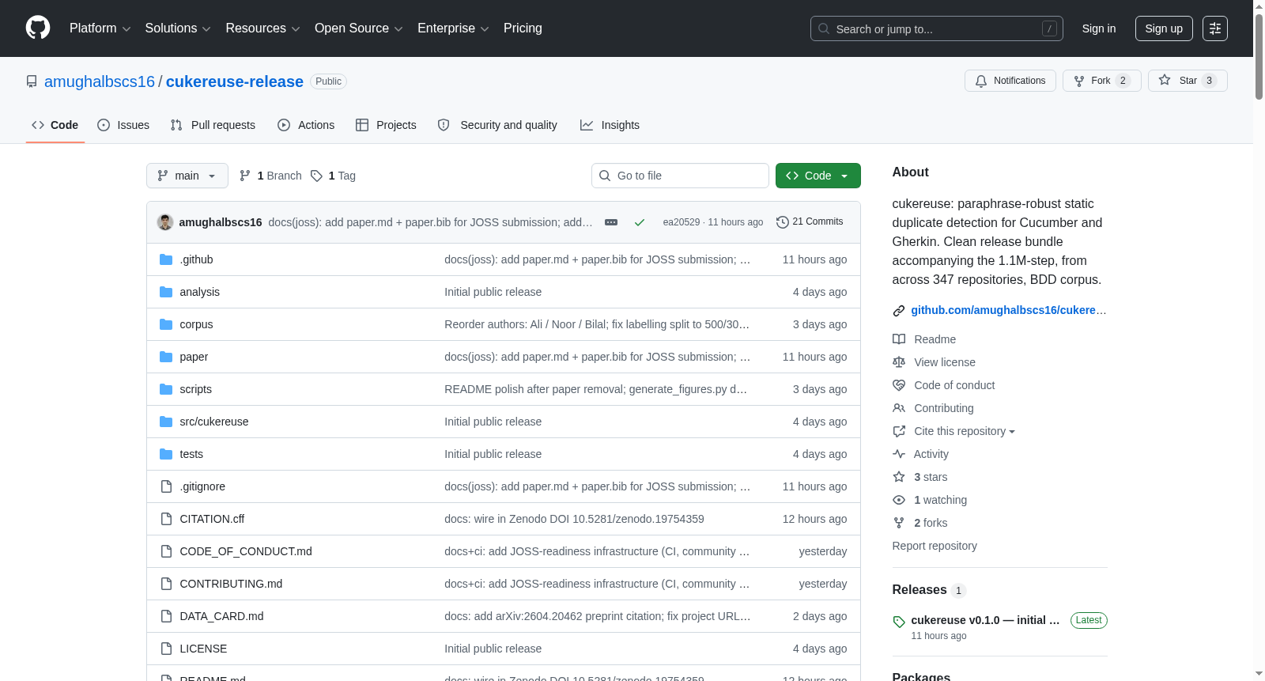Viewport: 1265px width, 681px height.
Task: Focus the Search or jump to field
Action: point(937,28)
